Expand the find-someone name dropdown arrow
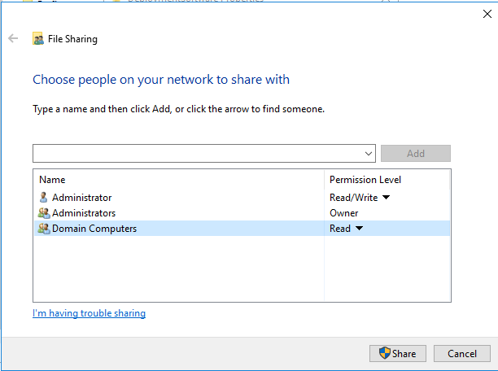Image resolution: width=498 pixels, height=371 pixels. 369,153
